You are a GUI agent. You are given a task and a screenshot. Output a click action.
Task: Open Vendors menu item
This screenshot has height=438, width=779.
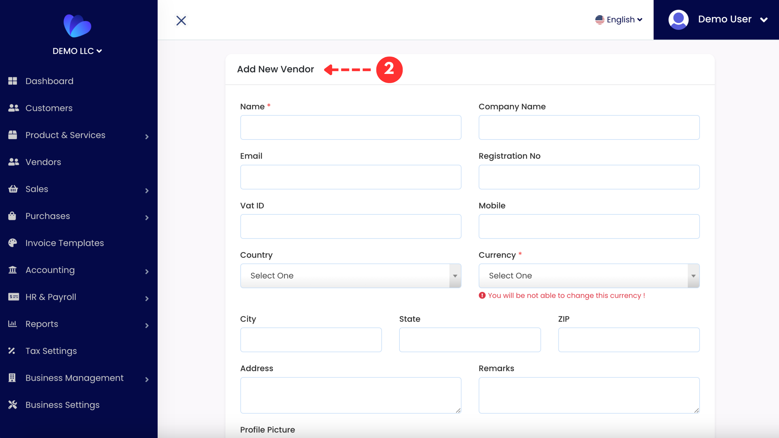tap(43, 162)
